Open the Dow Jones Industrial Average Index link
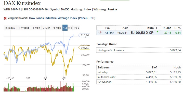Image resolution: width=183 pixels, height=92 pixels. [x=62, y=18]
